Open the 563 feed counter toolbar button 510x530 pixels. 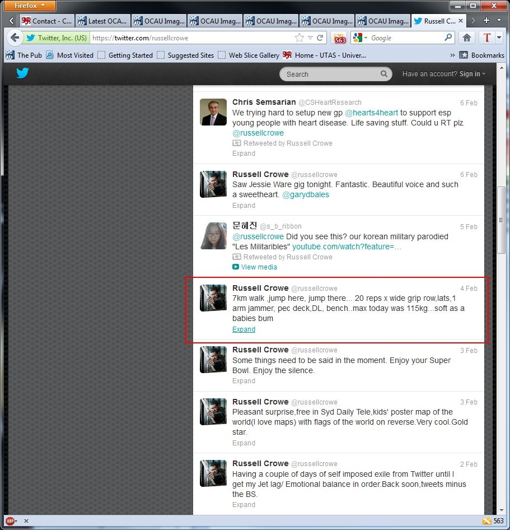click(340, 38)
